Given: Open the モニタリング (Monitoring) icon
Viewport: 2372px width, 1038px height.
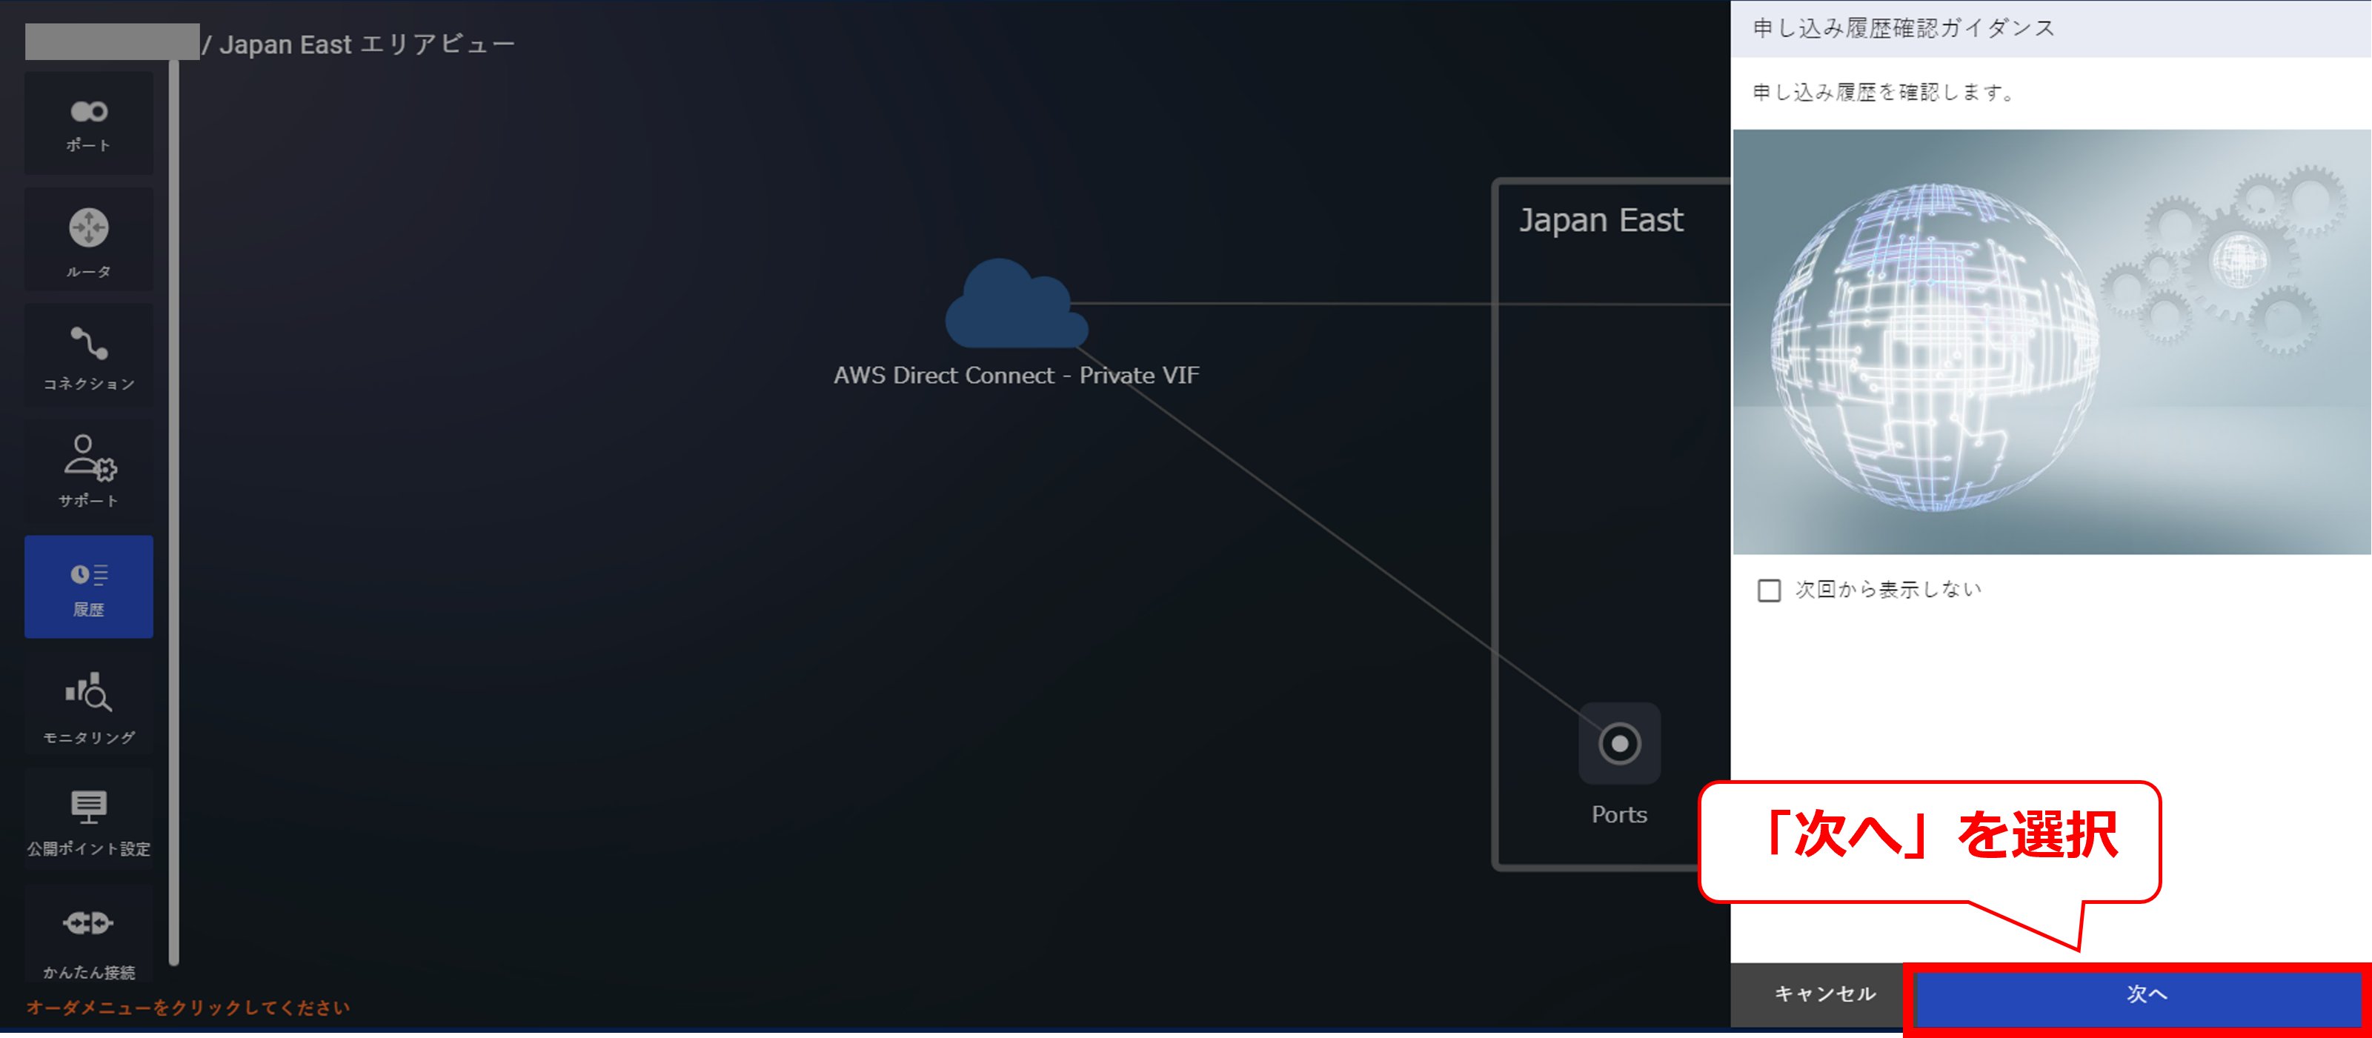Looking at the screenshot, I should coord(88,705).
